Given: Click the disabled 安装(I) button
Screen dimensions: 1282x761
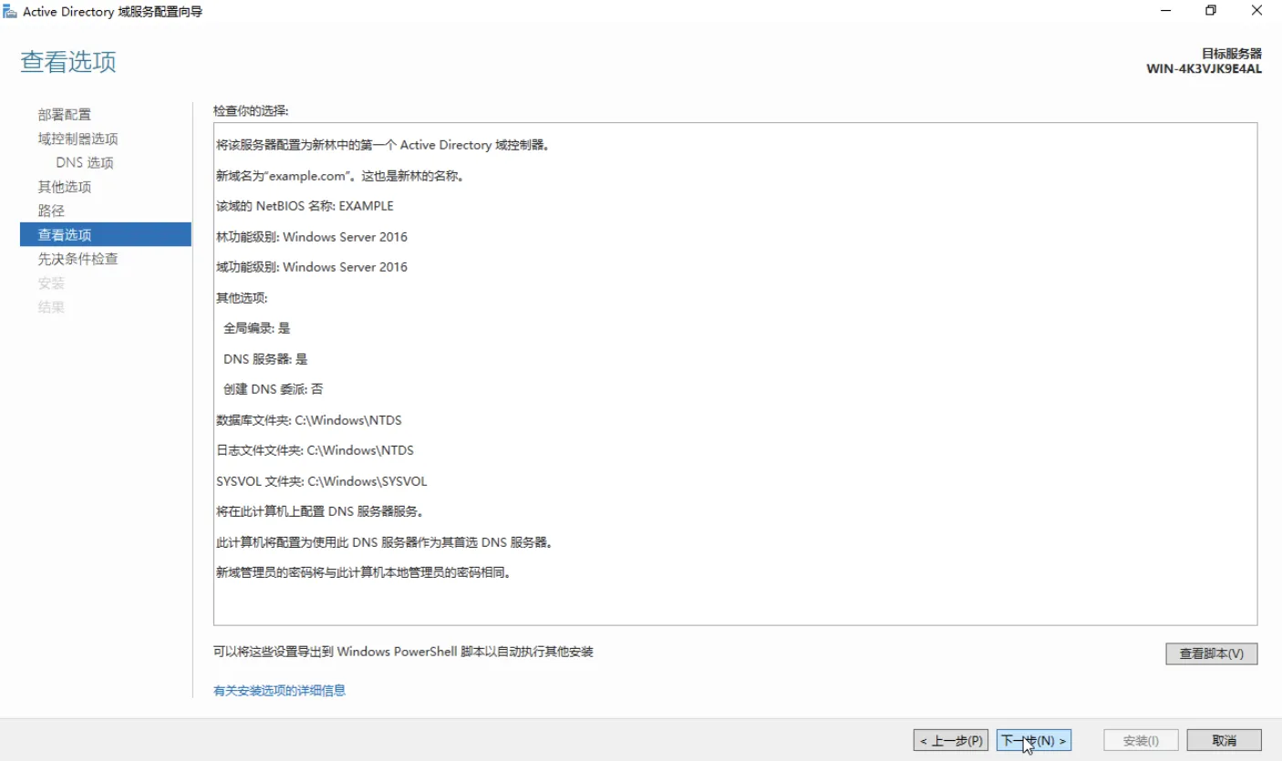Looking at the screenshot, I should 1141,740.
